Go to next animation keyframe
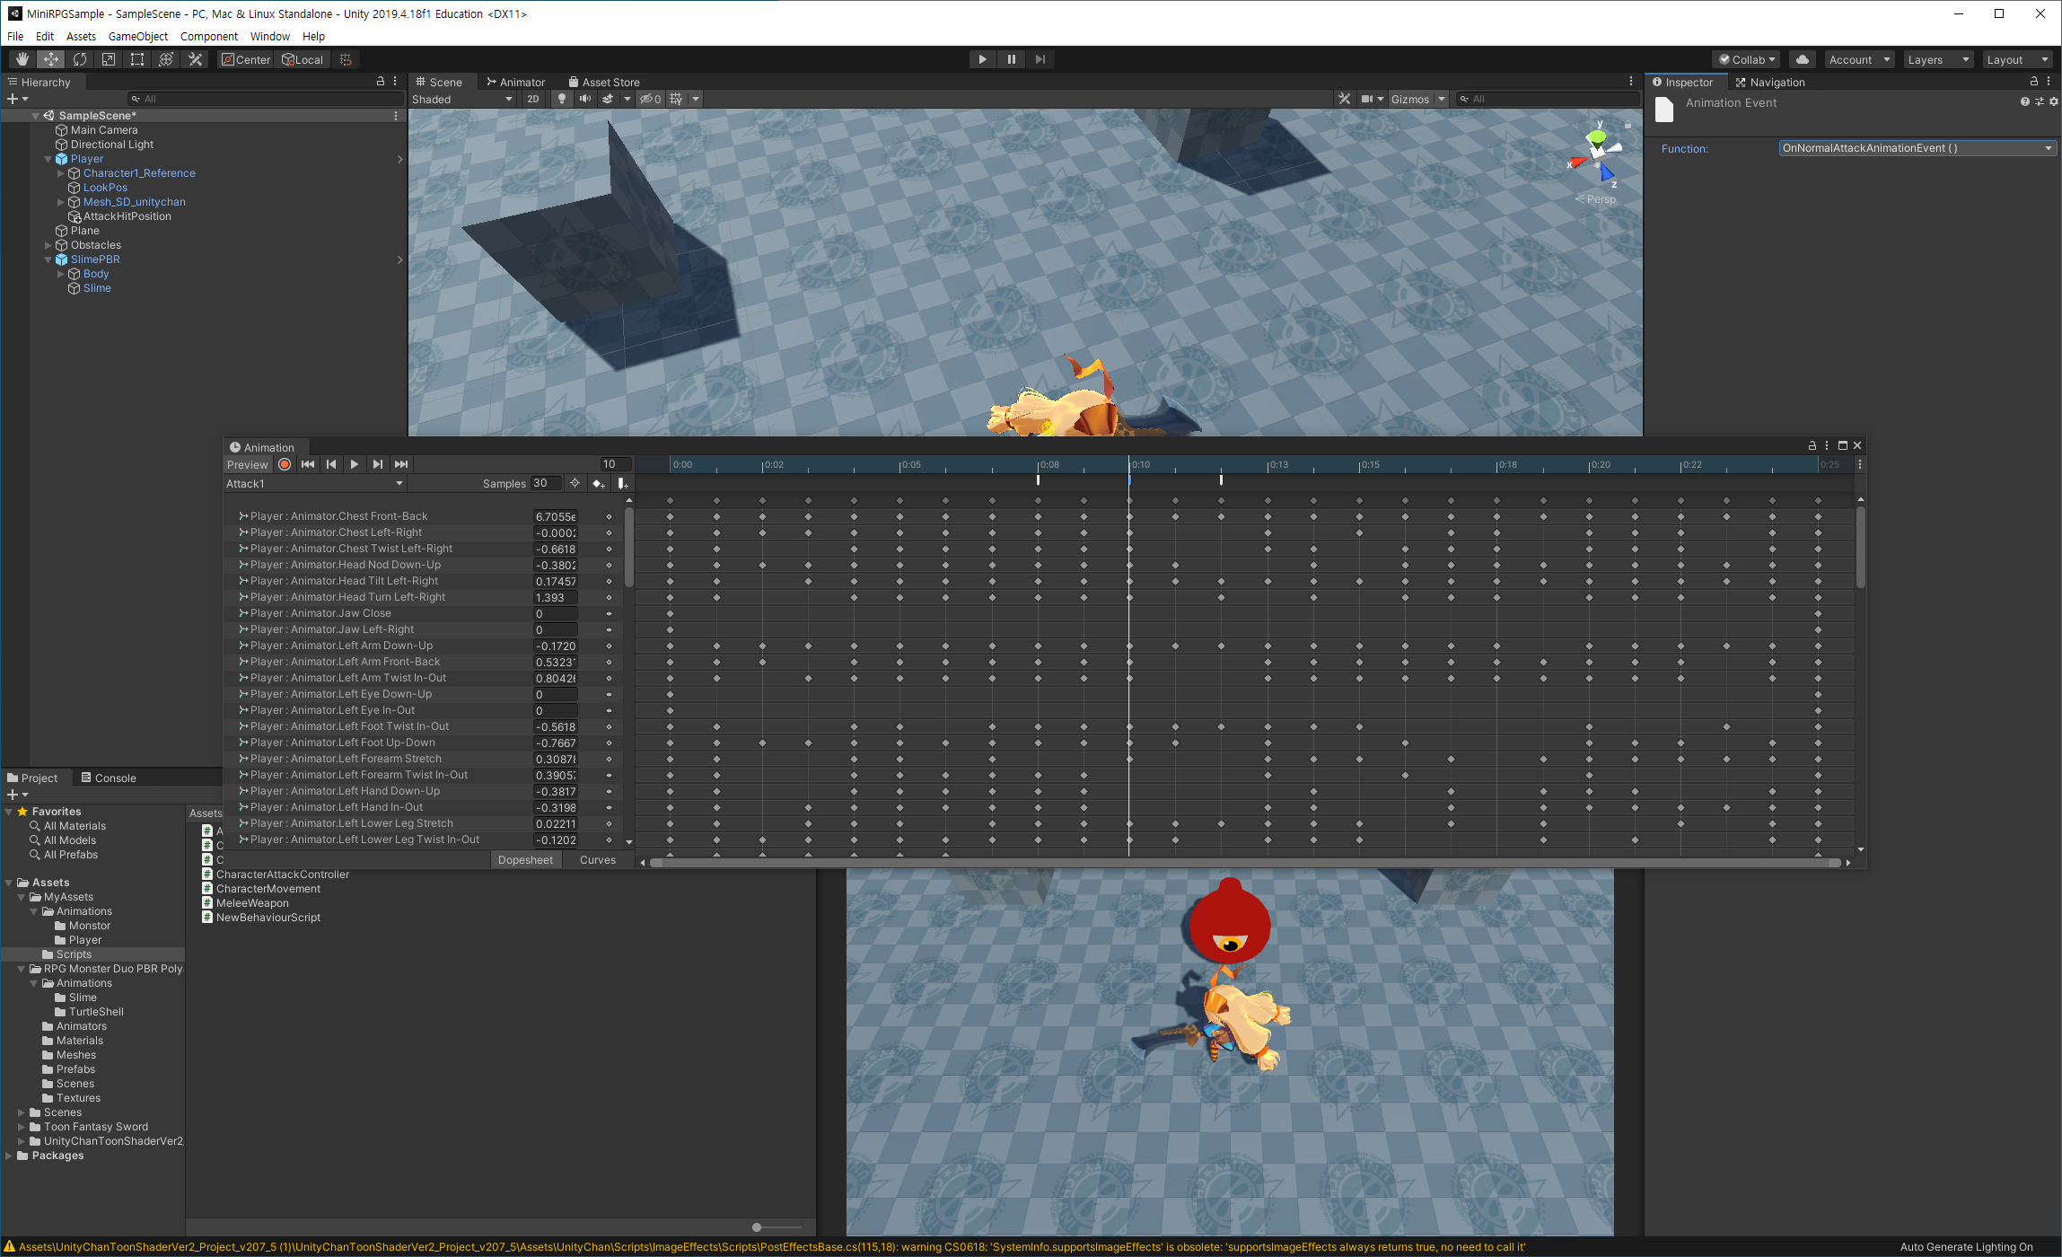The width and height of the screenshot is (2062, 1257). [x=378, y=464]
